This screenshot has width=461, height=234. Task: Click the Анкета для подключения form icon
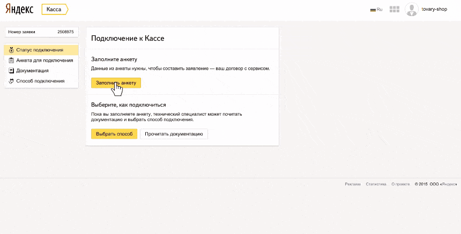(x=11, y=61)
